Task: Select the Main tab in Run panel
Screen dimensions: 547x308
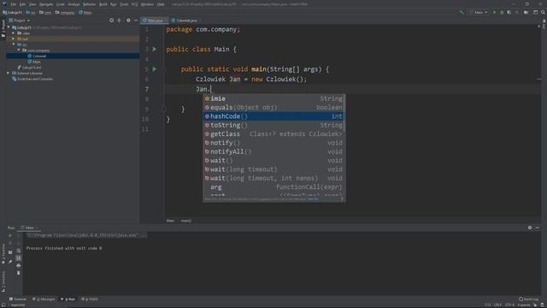Action: tap(29, 228)
